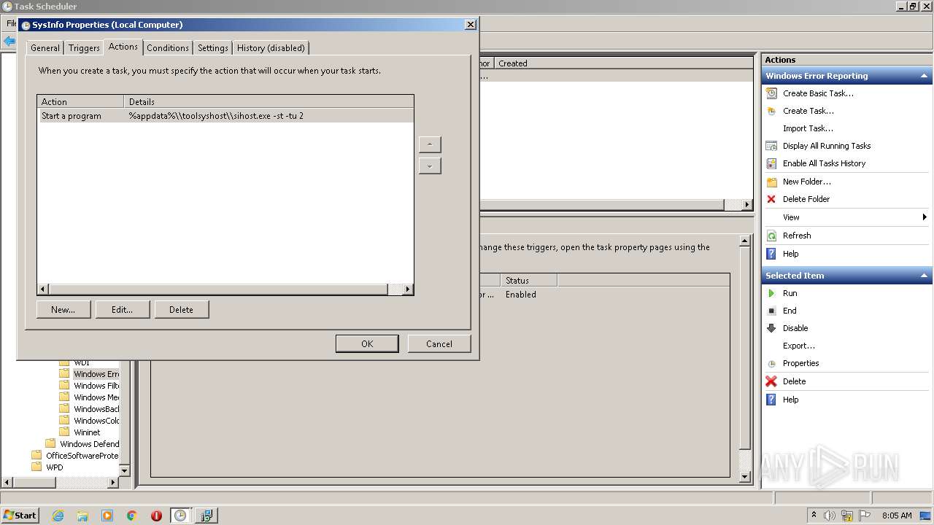Click the red Delete Folder icon
Screen dimensions: 934x525
point(771,199)
